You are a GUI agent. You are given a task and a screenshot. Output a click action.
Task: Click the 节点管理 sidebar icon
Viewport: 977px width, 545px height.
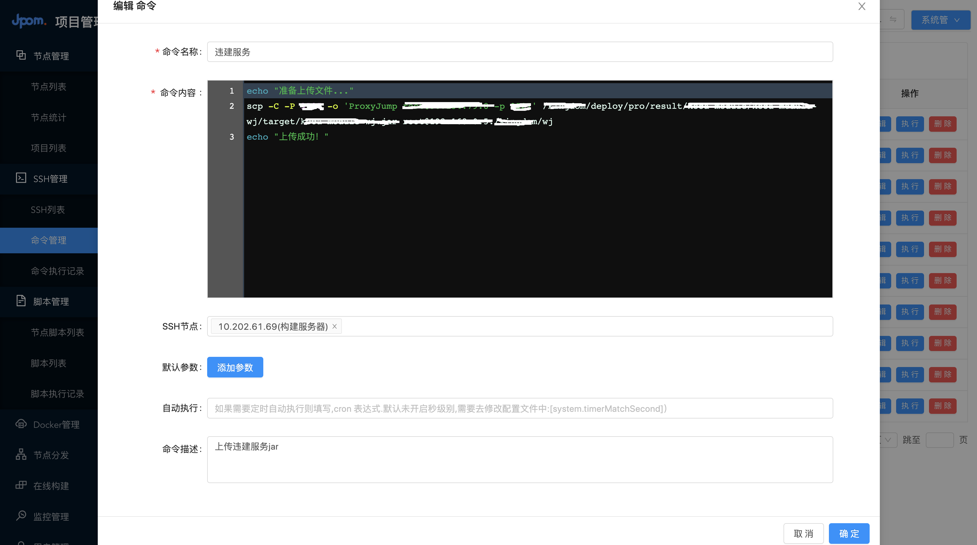[21, 55]
